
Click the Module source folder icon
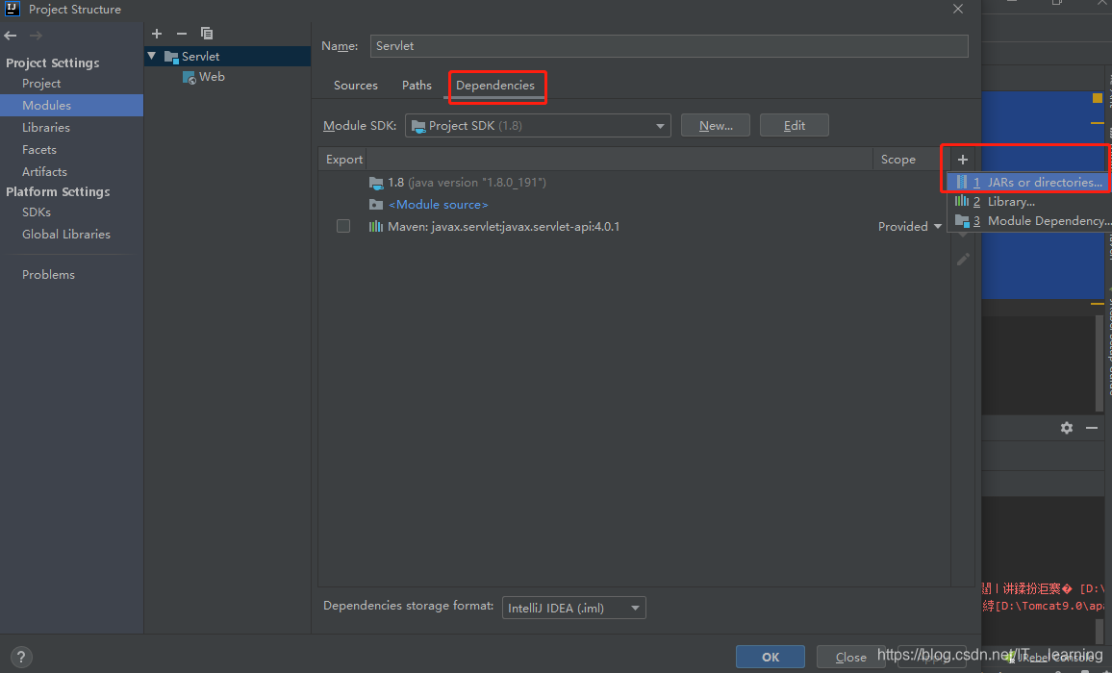376,204
